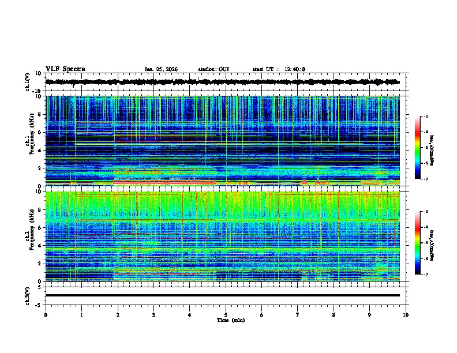Click the ch.2 colorbar "log(PSD)" unit label

coord(432,246)
